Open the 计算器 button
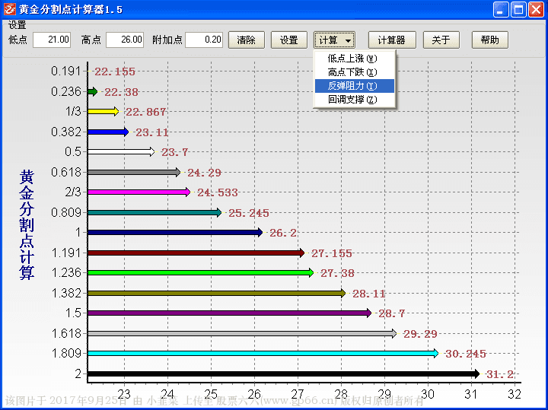Screen dimensions: 548x410 (x=392, y=40)
